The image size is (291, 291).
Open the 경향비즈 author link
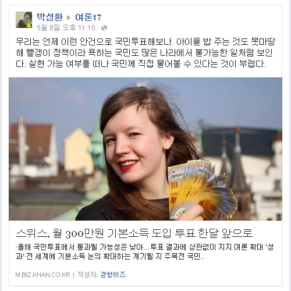click(x=113, y=275)
